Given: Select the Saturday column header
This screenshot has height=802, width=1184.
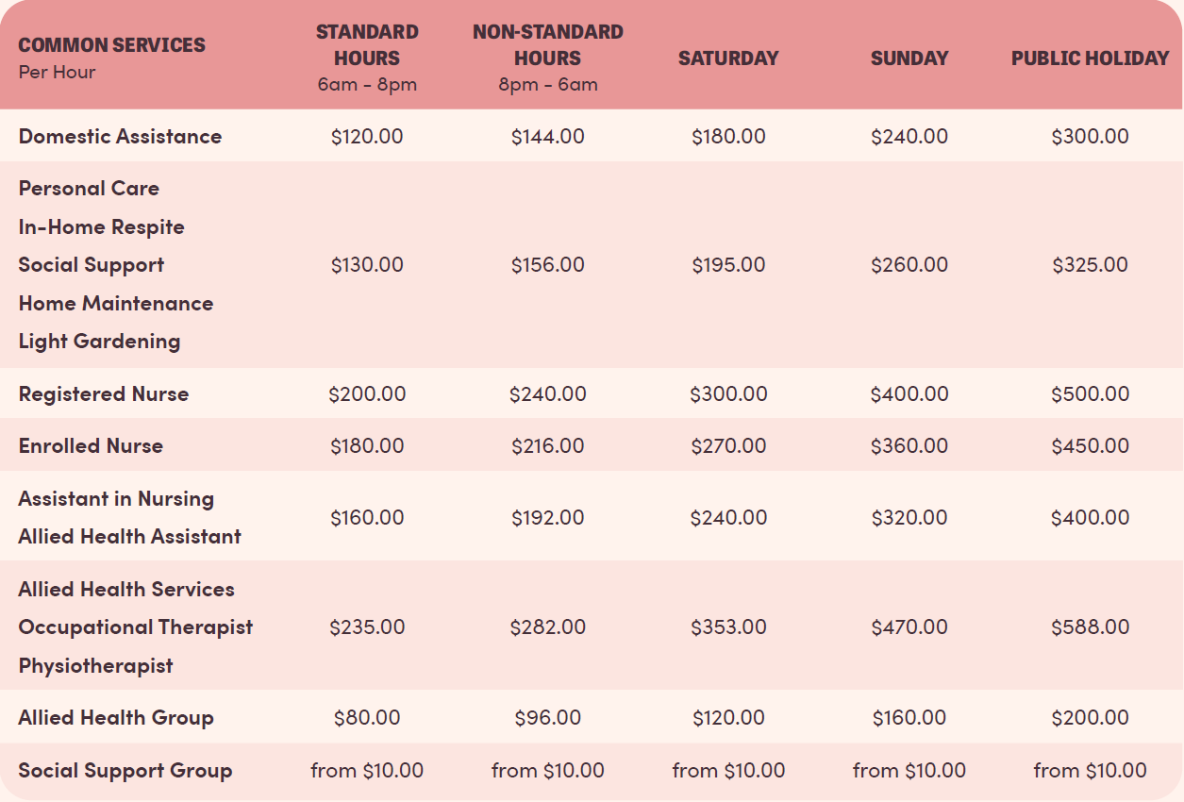Looking at the screenshot, I should [728, 58].
